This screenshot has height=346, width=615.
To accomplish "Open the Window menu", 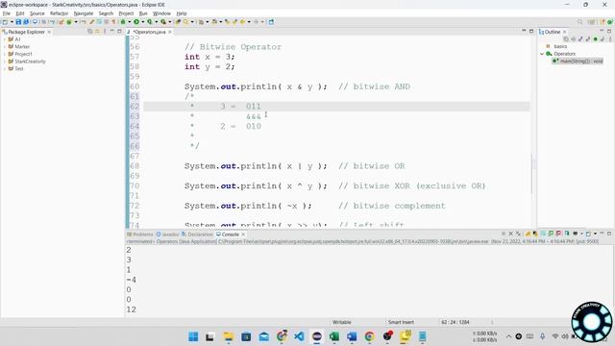I will (x=161, y=13).
